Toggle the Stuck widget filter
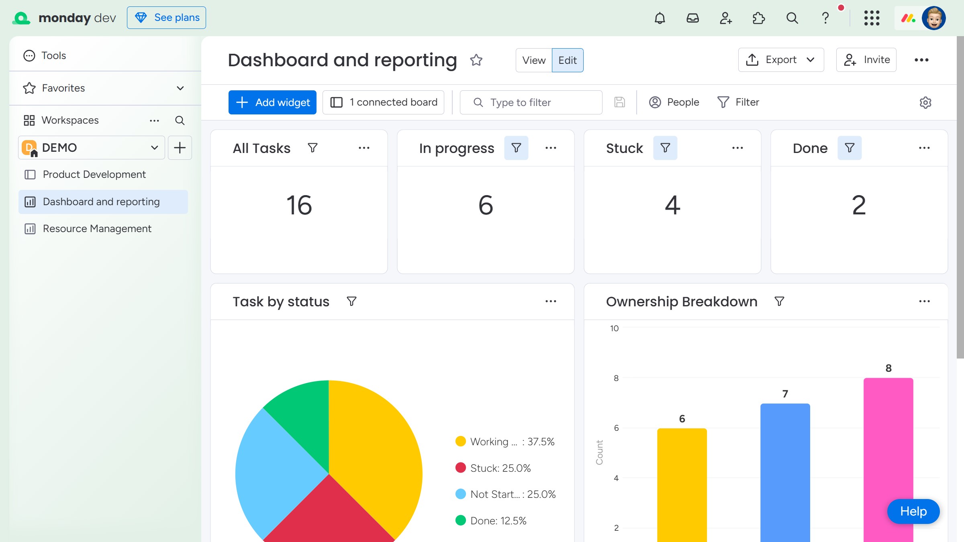964x542 pixels. pyautogui.click(x=665, y=148)
